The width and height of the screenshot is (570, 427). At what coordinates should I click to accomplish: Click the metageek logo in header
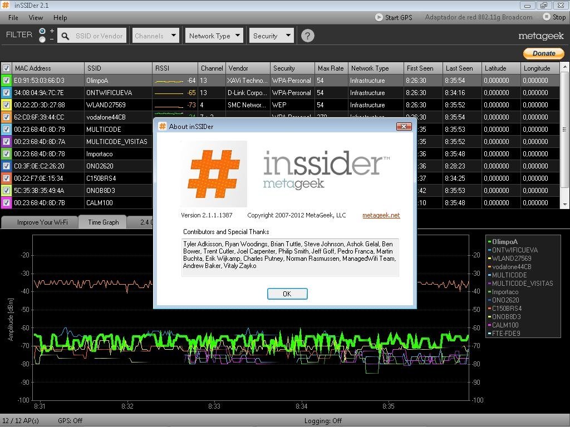(x=541, y=36)
